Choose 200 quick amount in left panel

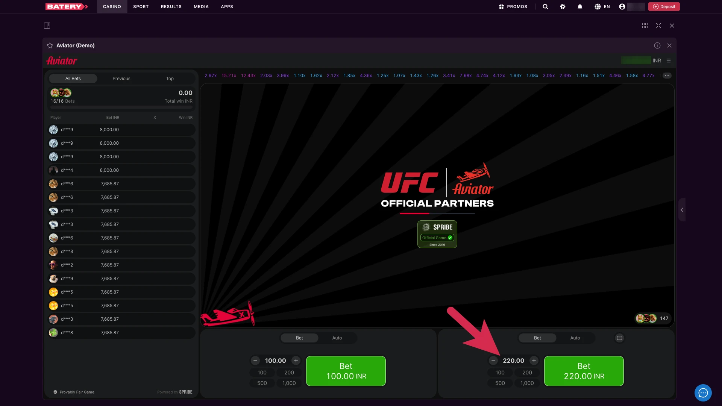pyautogui.click(x=289, y=373)
